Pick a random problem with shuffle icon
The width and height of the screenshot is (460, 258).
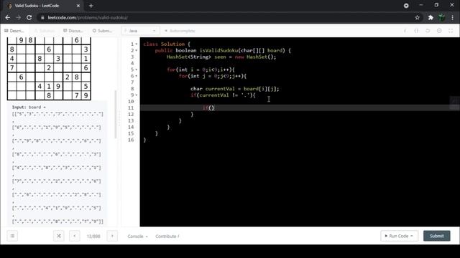tap(59, 236)
